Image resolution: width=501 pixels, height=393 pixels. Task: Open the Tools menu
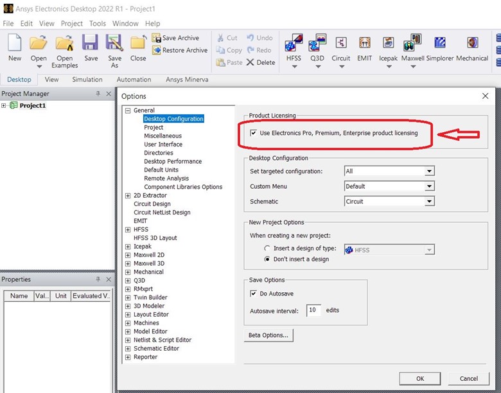point(98,23)
